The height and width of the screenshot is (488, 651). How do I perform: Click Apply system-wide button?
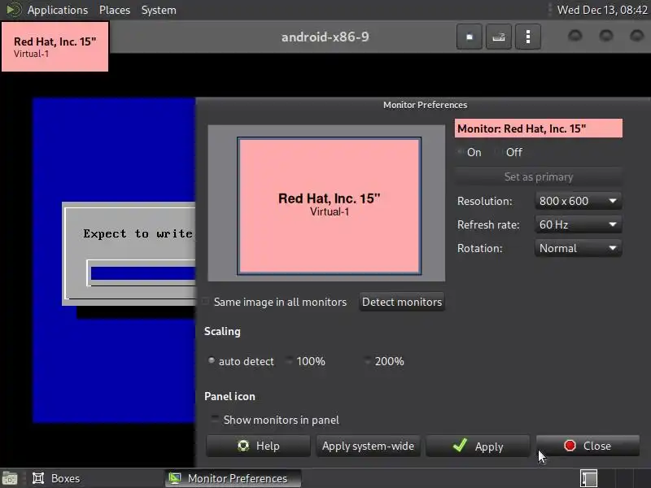tap(369, 446)
